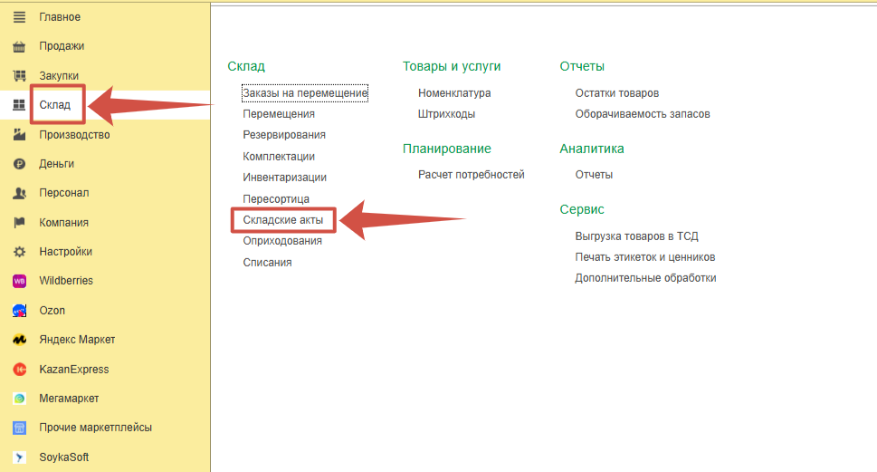Click the Продажи basket icon

click(19, 46)
